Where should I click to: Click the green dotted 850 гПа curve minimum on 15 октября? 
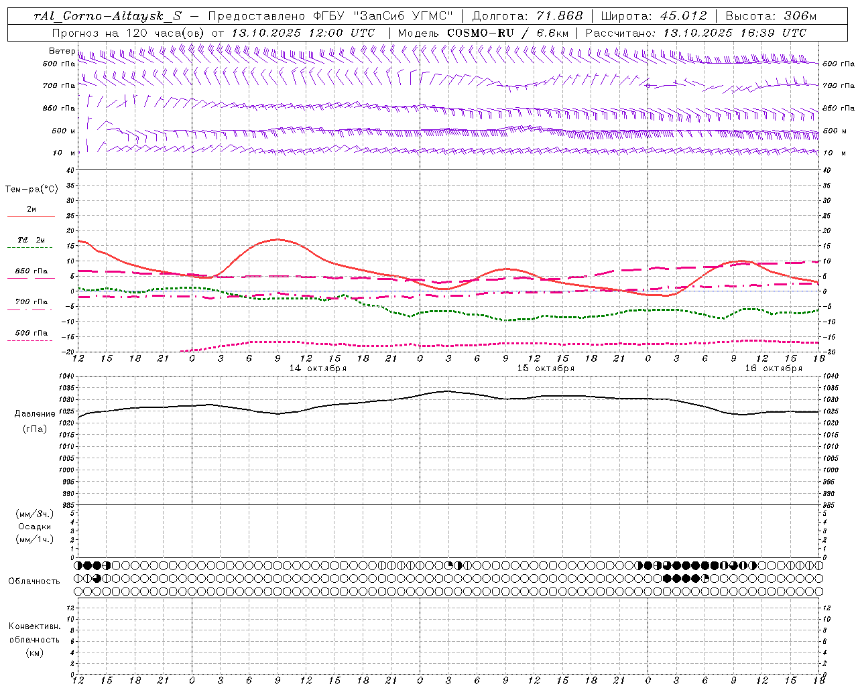click(x=507, y=320)
